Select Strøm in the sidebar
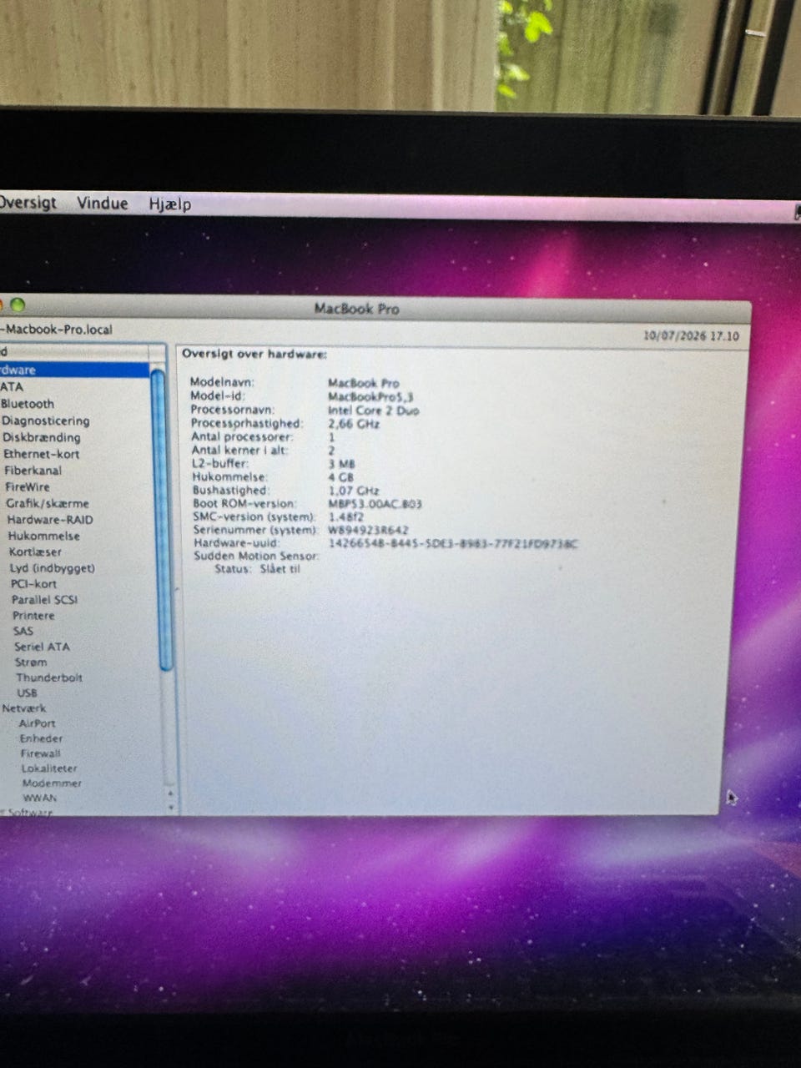This screenshot has width=801, height=1068. tap(31, 662)
